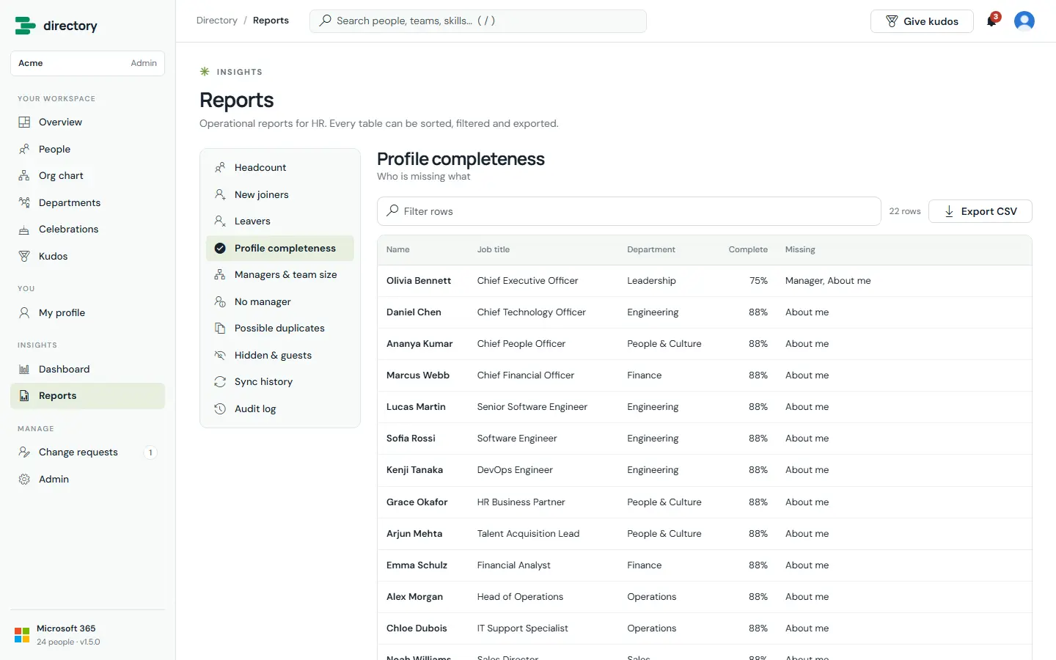This screenshot has width=1056, height=660.
Task: Click the Leavers report icon
Action: tap(220, 221)
